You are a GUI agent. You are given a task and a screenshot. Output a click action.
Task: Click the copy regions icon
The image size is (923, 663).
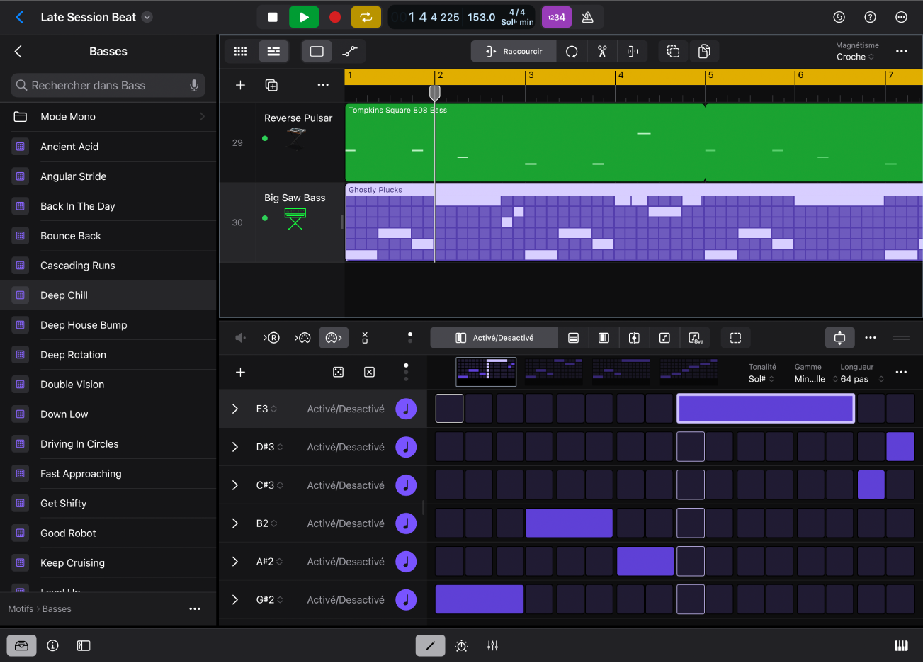704,51
